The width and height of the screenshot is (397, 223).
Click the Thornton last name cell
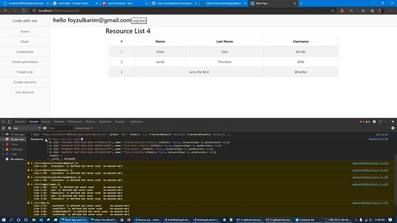click(x=225, y=62)
